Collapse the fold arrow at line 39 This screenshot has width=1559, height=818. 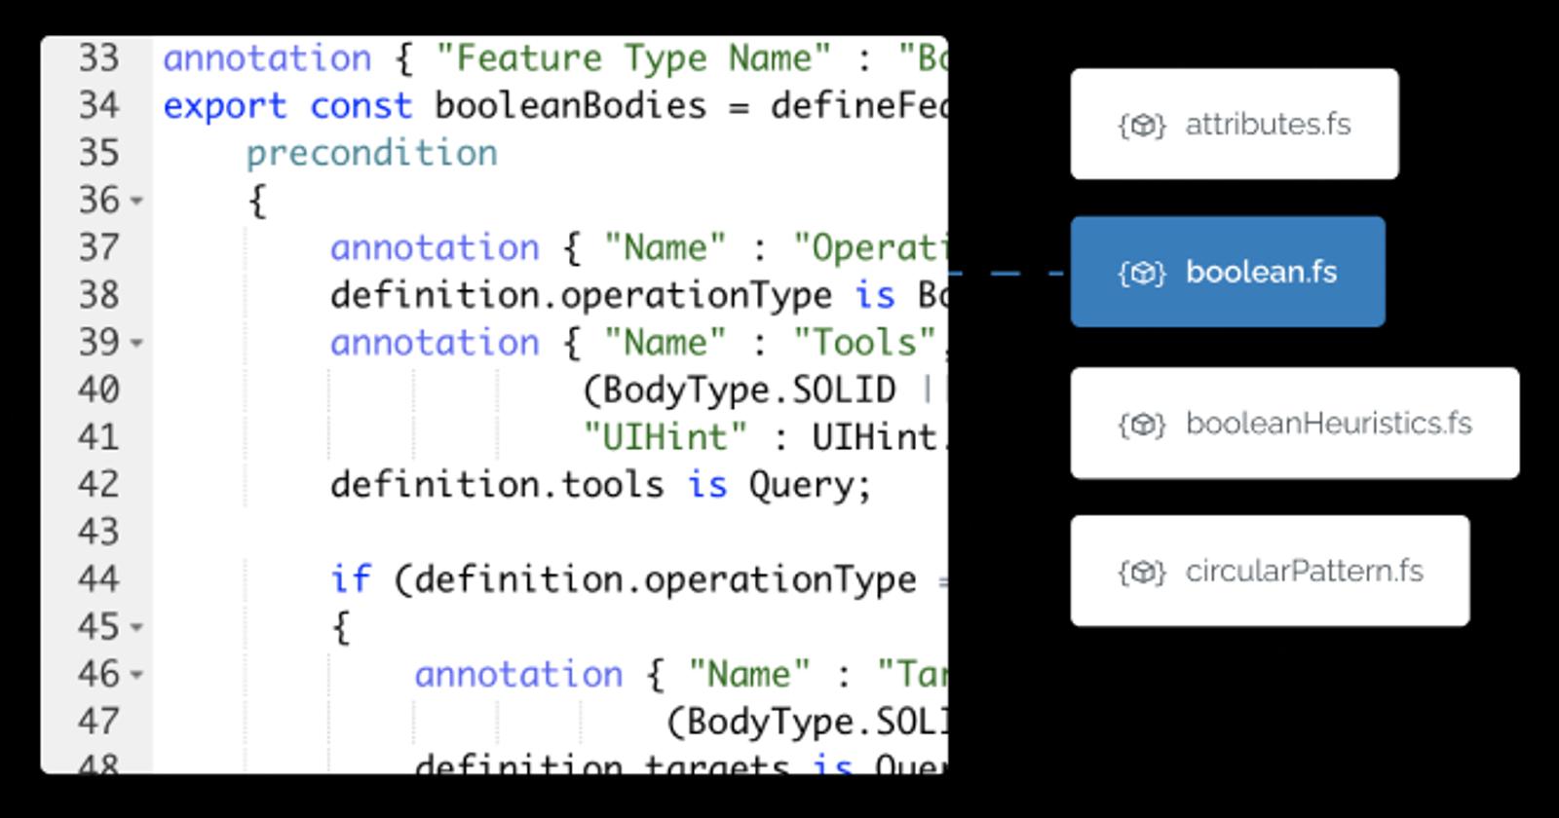(137, 344)
